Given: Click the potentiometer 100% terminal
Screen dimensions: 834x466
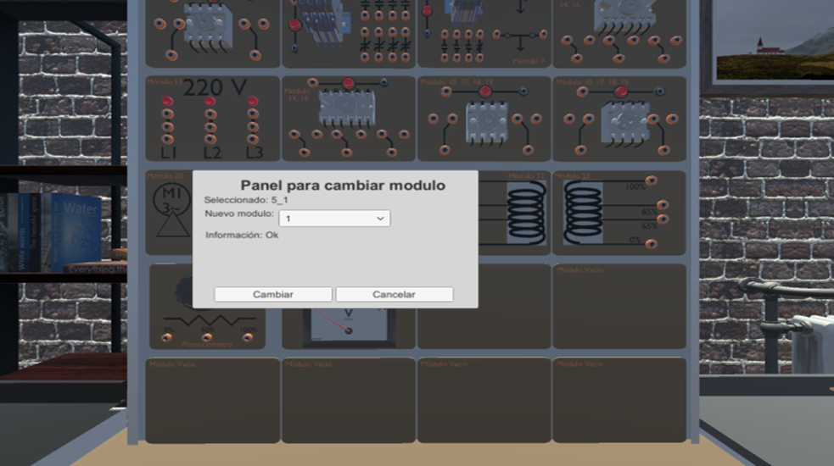Looking at the screenshot, I should tap(248, 337).
